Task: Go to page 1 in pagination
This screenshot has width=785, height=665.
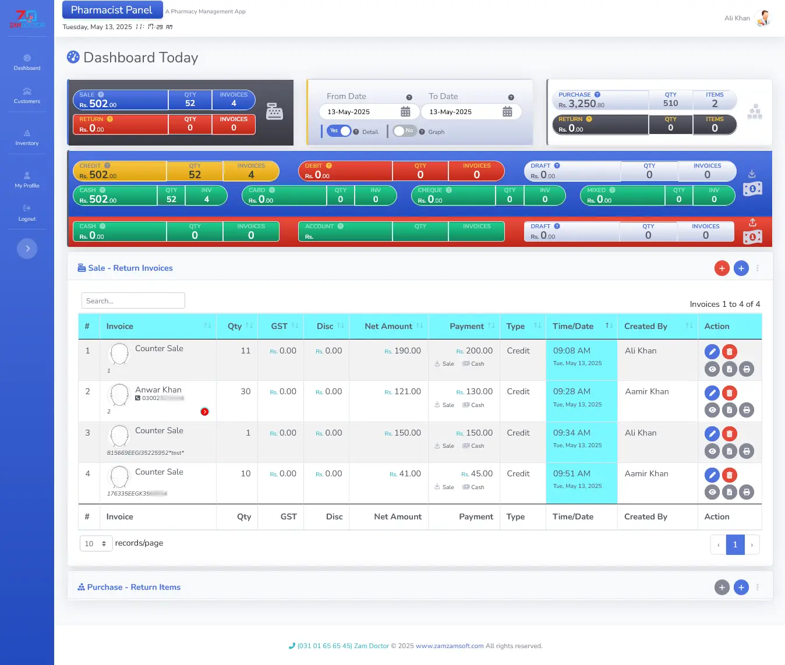Action: 735,544
